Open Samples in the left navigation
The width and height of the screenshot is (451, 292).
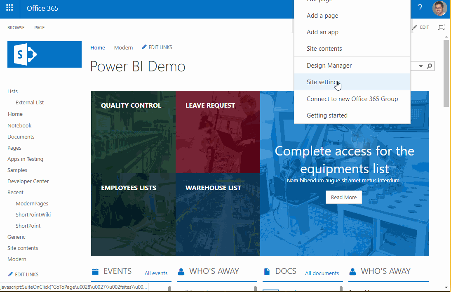click(x=17, y=170)
